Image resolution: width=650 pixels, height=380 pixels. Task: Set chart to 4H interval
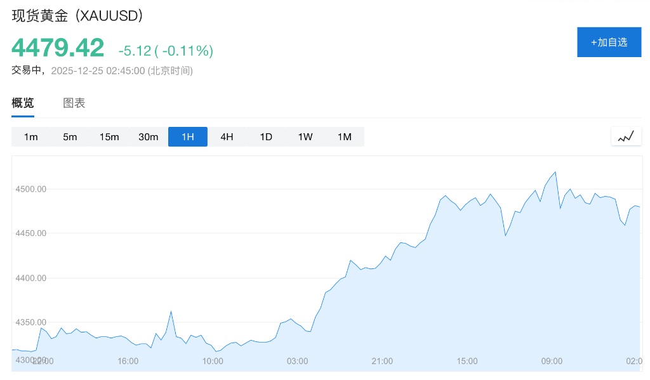pos(227,137)
